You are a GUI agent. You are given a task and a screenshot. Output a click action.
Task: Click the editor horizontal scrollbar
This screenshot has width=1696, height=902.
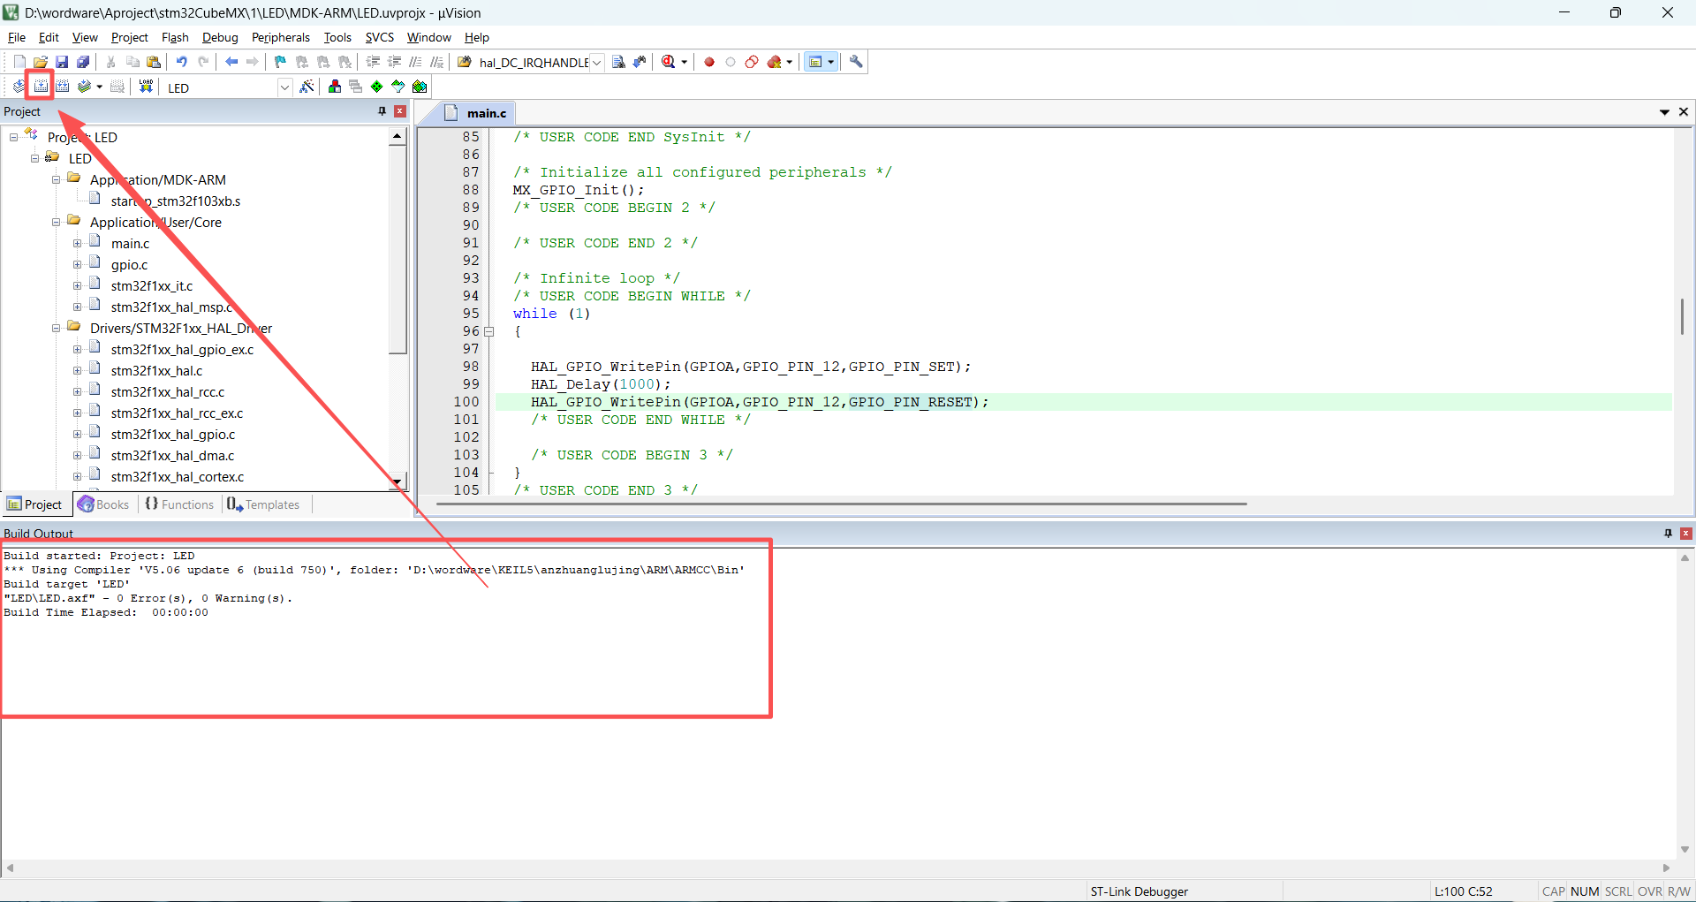(x=841, y=504)
